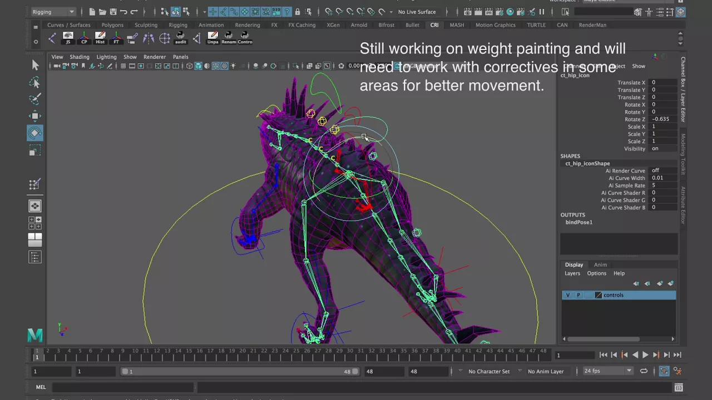
Task: Open the No Anim Layer dropdown
Action: (x=546, y=371)
